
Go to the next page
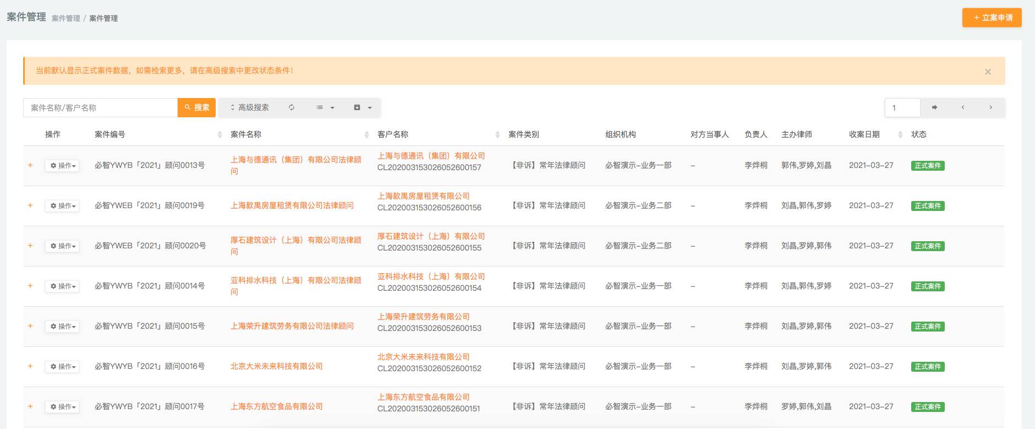(x=990, y=107)
